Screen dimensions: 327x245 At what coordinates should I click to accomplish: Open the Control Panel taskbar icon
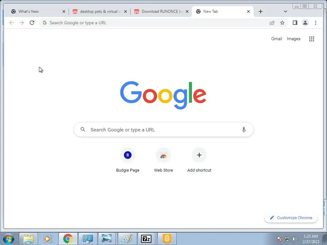click(x=87, y=239)
